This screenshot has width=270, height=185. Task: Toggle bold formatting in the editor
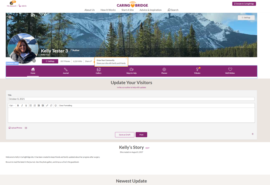coord(18,106)
